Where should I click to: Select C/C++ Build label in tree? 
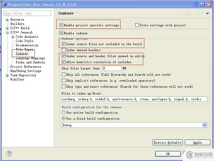[x=20, y=28]
